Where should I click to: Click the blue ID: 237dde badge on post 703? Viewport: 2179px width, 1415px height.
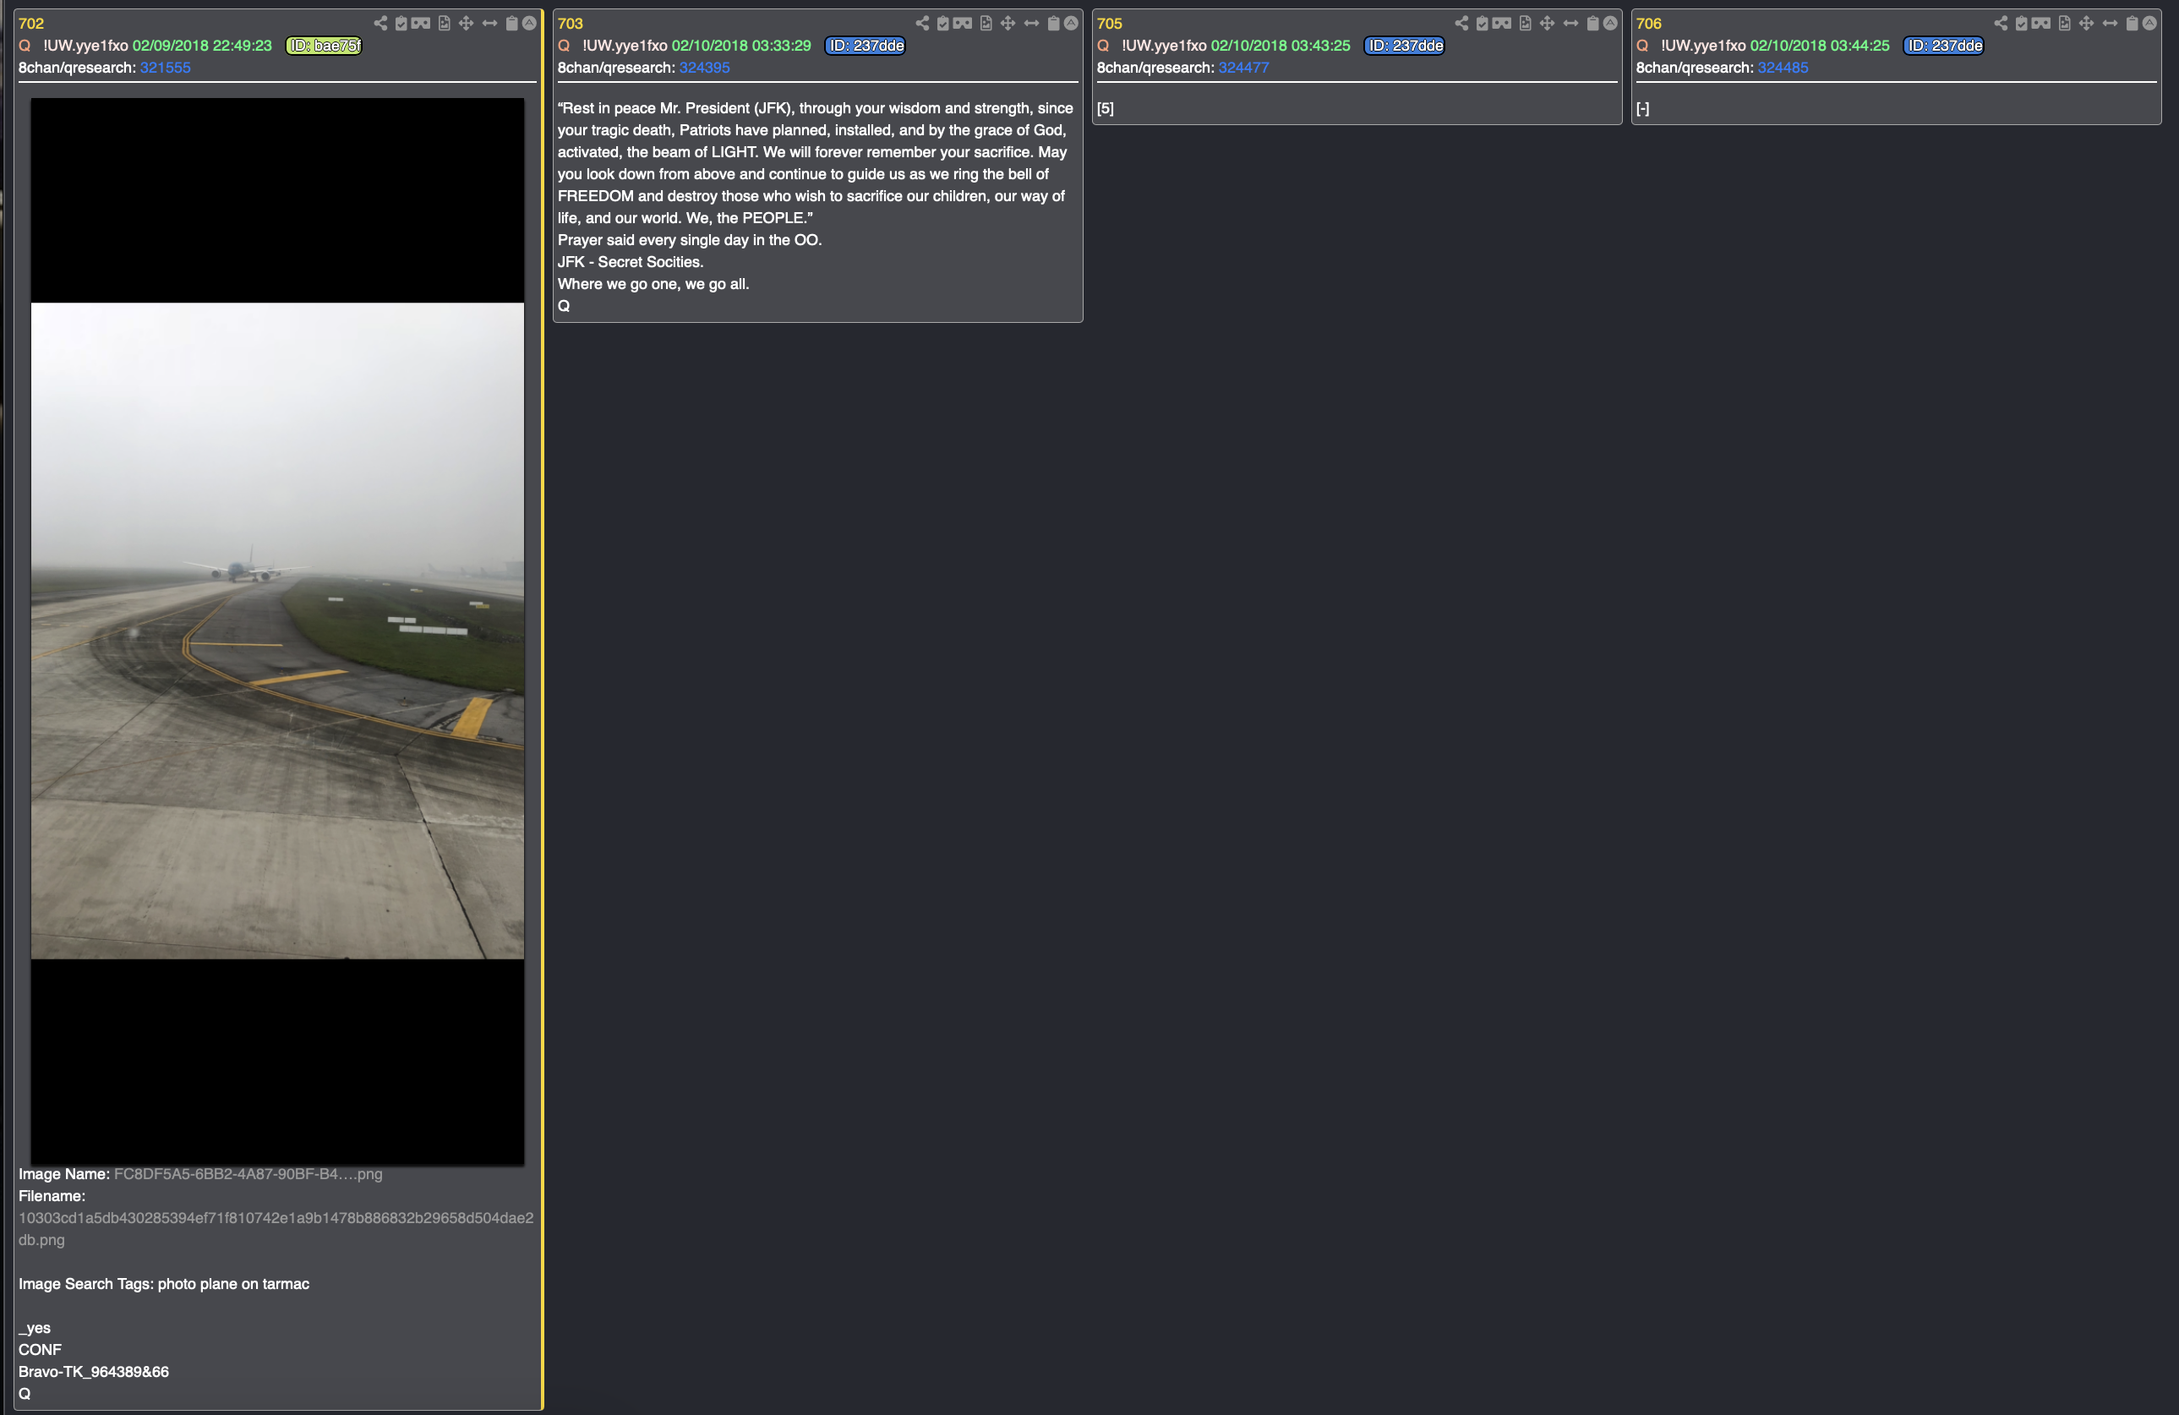pyautogui.click(x=866, y=46)
